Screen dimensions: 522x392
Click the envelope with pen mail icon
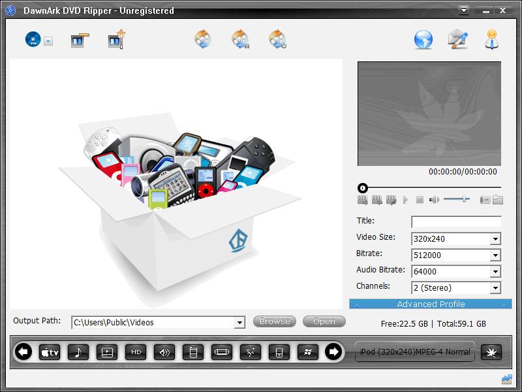coord(458,39)
